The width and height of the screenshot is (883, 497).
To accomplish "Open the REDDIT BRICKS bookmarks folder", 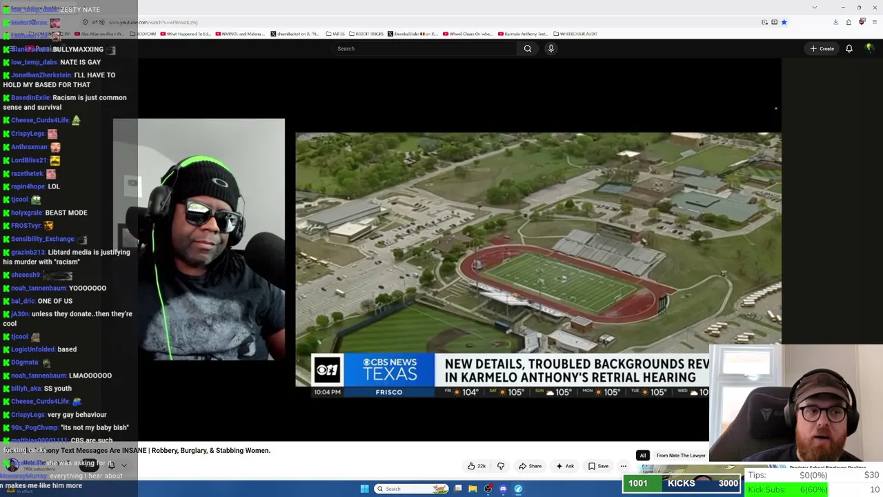I will pyautogui.click(x=366, y=34).
